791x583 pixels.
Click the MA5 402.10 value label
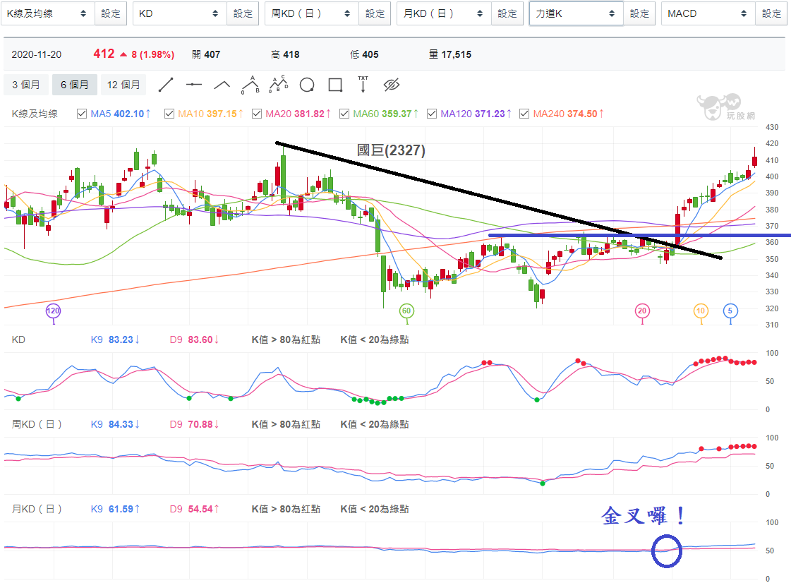121,114
